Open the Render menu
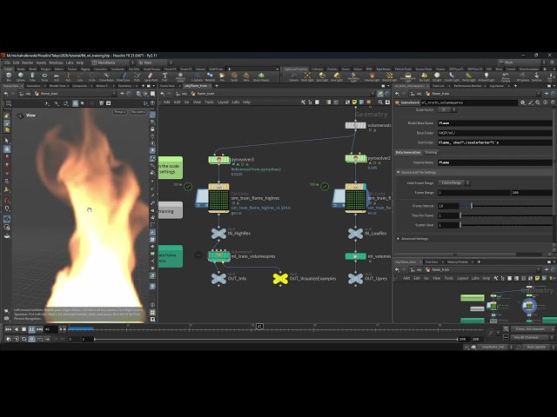Screen dimensions: 557x417 [x=27, y=63]
